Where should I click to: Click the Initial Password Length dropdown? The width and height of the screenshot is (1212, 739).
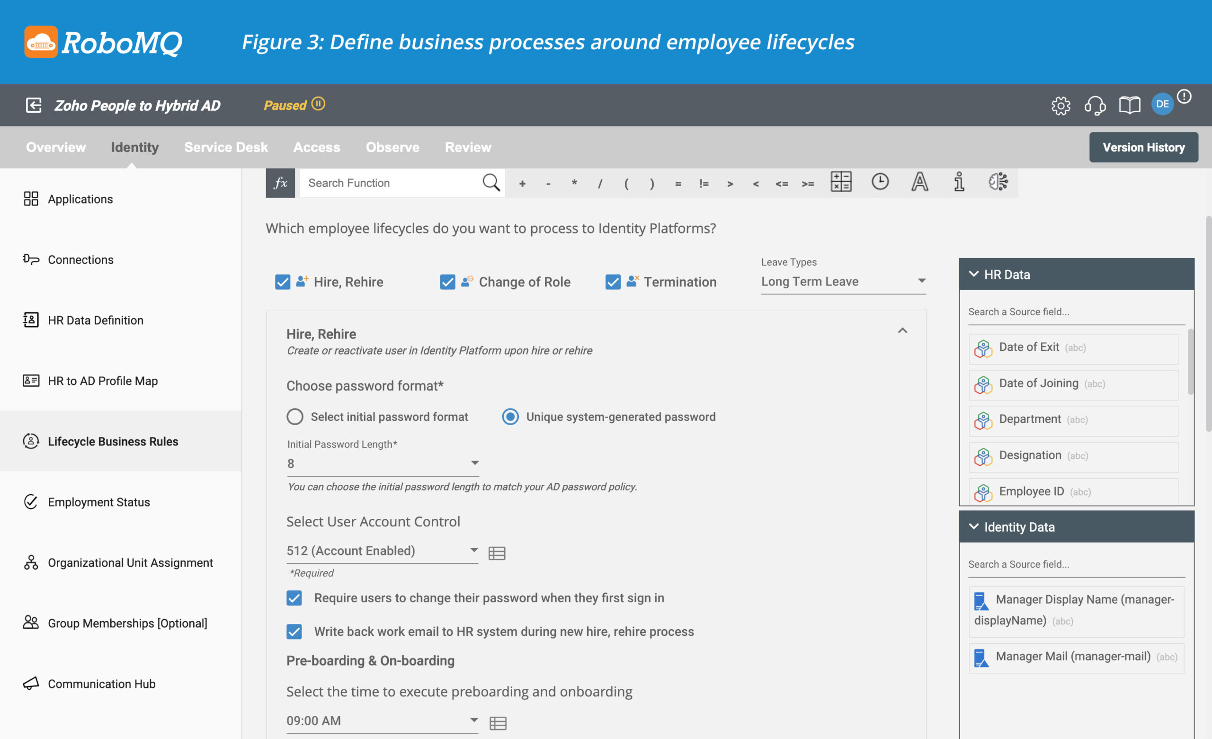click(383, 462)
